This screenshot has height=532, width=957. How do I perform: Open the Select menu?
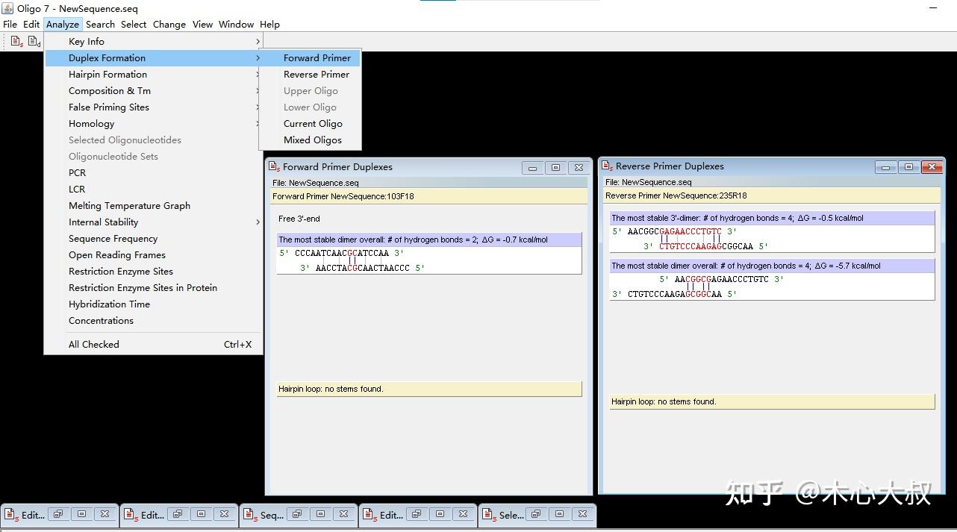pyautogui.click(x=134, y=25)
